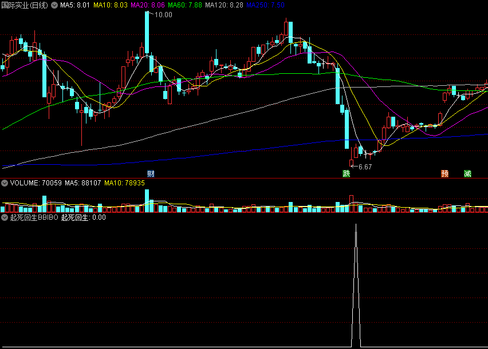The image size is (488, 349).
Task: Click the white spike in 起死回生 panel
Action: pyautogui.click(x=356, y=285)
